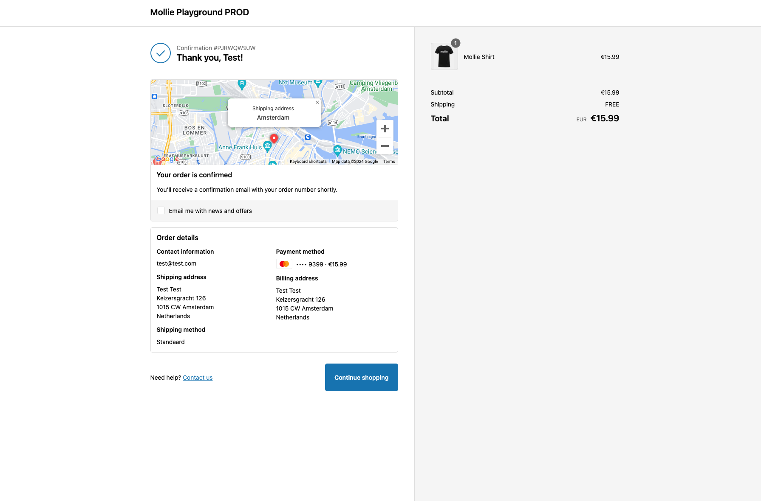Viewport: 761px width, 501px height.
Task: Click Keizersgracht 126 in Billing address
Action: (300, 299)
